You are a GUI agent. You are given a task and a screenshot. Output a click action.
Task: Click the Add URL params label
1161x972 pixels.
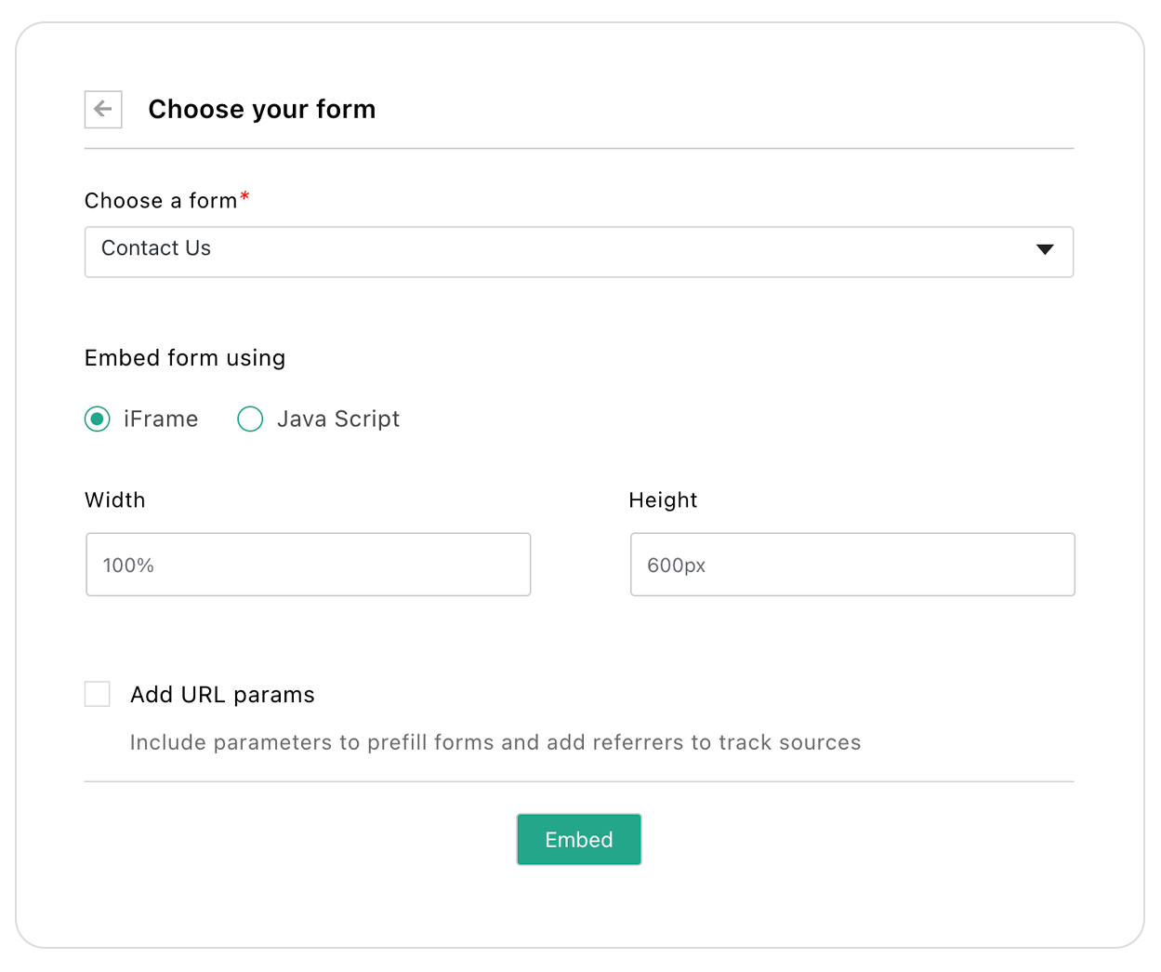pyautogui.click(x=222, y=695)
